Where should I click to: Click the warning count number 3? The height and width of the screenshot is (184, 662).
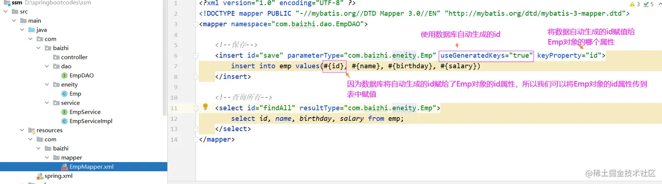point(638,4)
